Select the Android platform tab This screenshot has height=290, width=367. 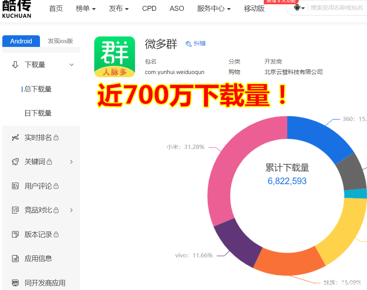[21, 41]
